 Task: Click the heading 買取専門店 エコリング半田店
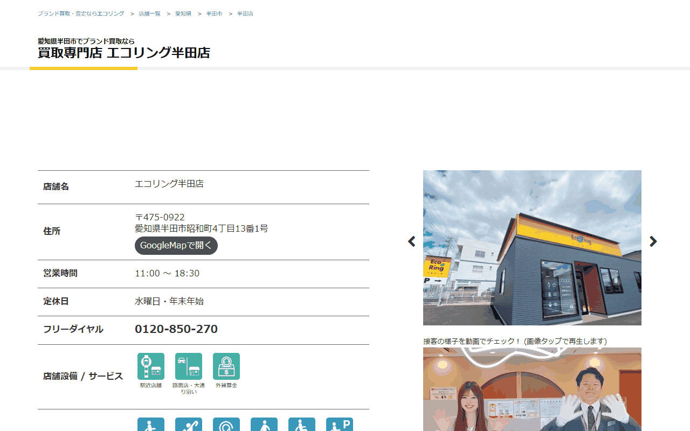point(124,53)
